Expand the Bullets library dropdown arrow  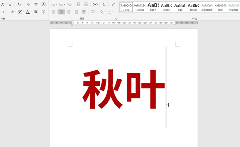56,4
